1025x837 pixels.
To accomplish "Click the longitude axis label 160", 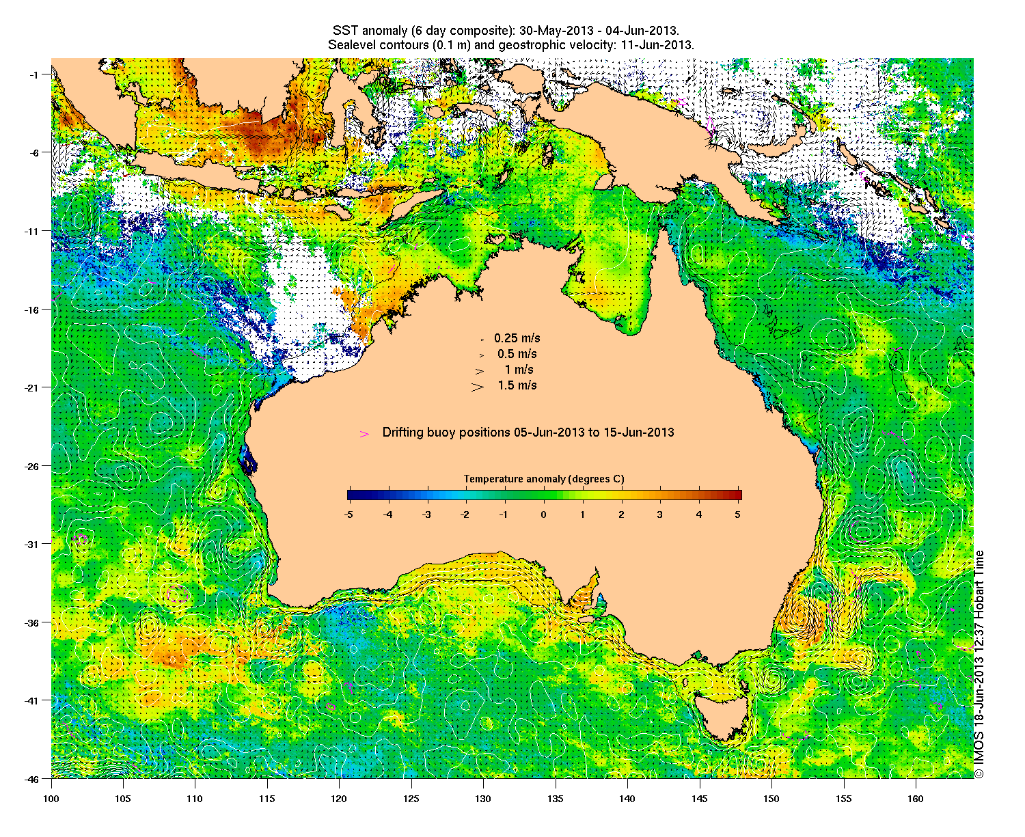I will 916,799.
